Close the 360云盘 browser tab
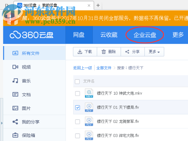The image size is (188, 141). pyautogui.click(x=89, y=6)
